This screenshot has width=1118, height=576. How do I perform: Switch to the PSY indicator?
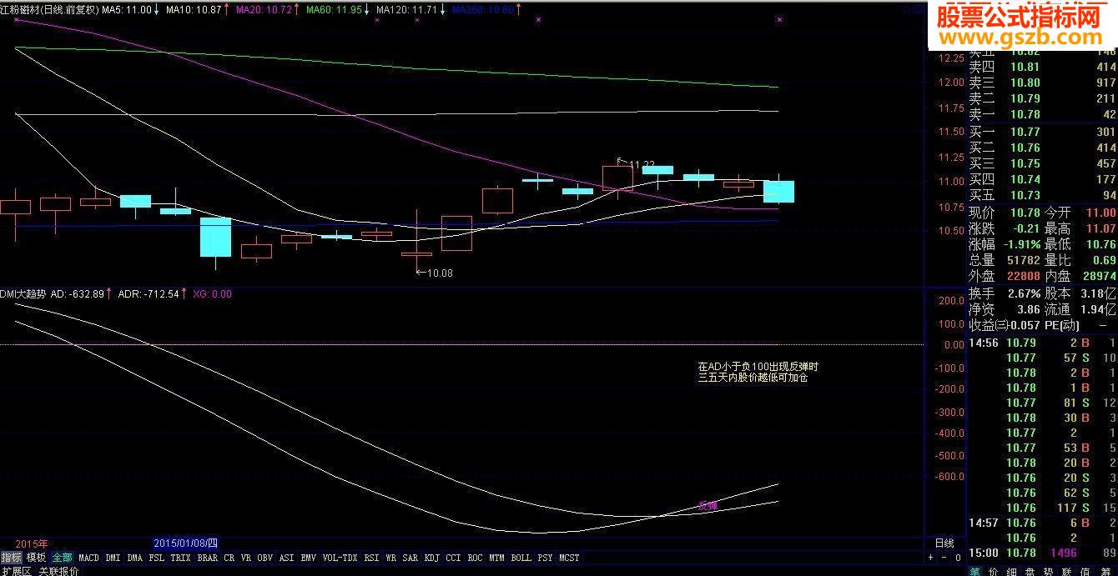point(546,558)
